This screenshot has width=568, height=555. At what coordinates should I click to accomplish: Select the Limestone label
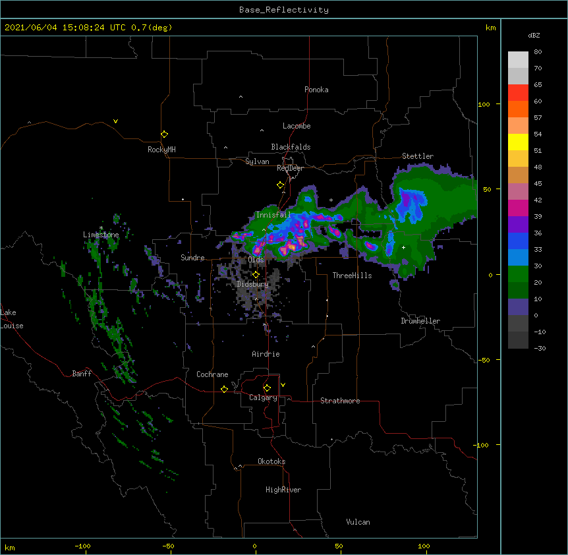[101, 235]
